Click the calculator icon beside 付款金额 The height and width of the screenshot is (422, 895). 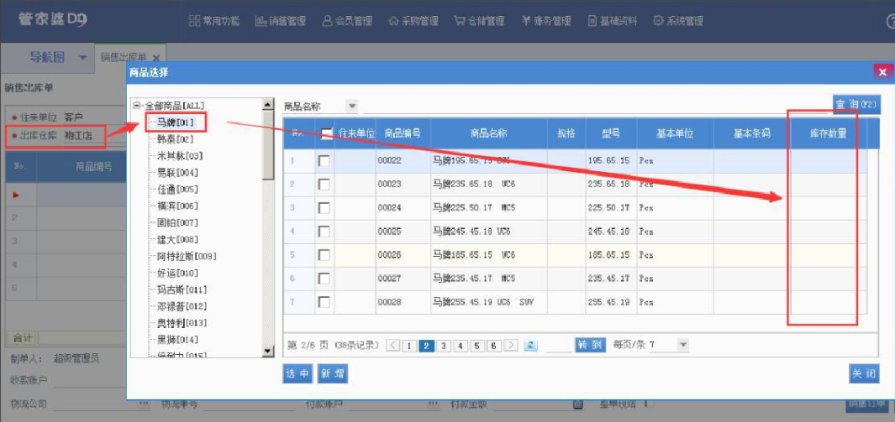point(577,404)
